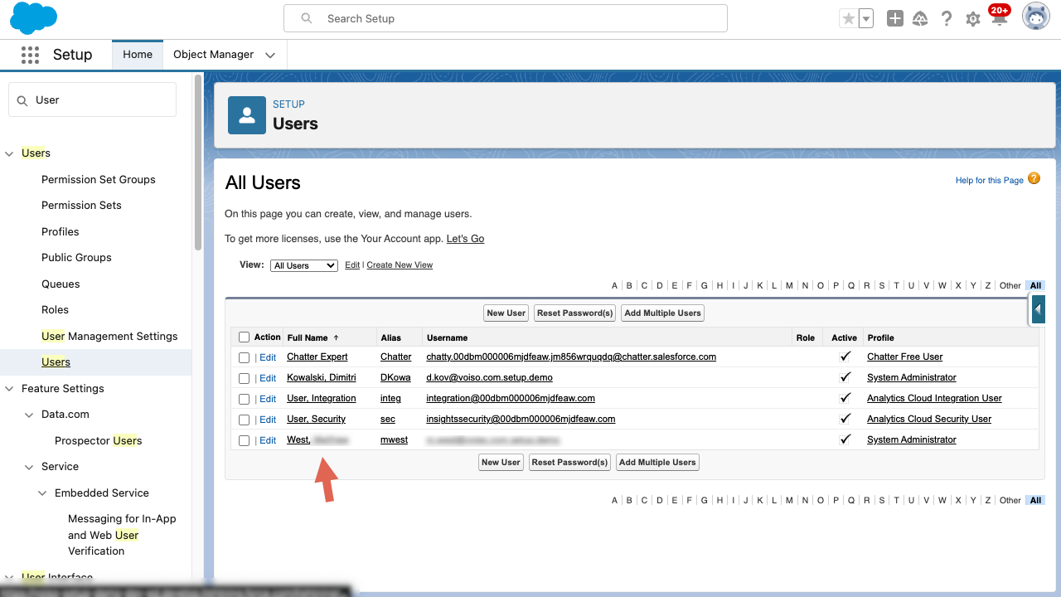Image resolution: width=1061 pixels, height=597 pixels.
Task: Open the notifications bell icon
Action: click(999, 17)
